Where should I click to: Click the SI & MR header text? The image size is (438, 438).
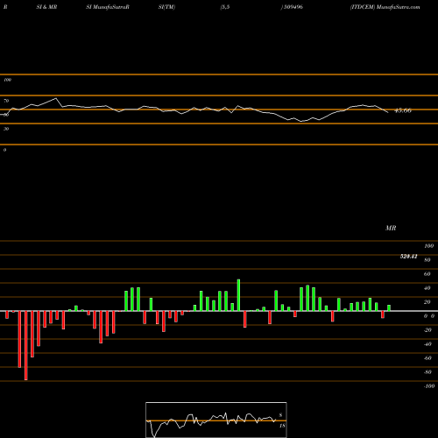(x=46, y=7)
